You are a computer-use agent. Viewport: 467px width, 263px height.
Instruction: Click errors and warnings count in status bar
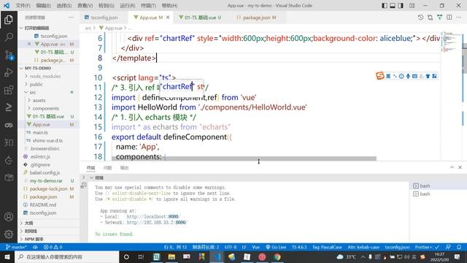coord(53,247)
